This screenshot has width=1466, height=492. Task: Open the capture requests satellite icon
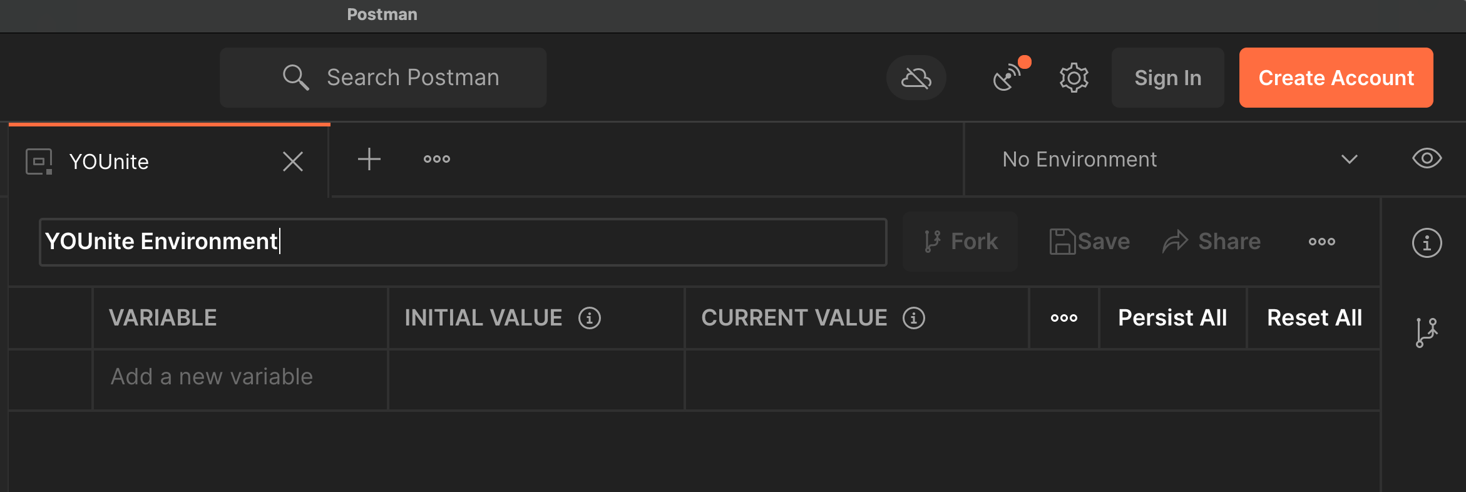pyautogui.click(x=1007, y=78)
